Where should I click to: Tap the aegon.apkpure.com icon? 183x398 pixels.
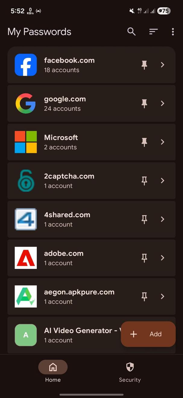[26, 296]
